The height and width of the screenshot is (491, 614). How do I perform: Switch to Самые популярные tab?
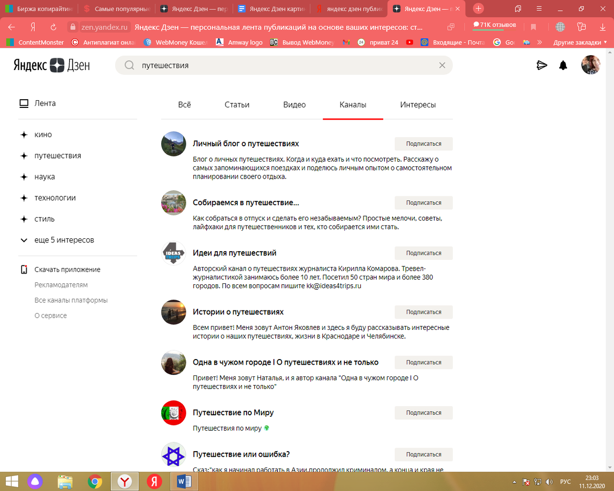(x=117, y=9)
